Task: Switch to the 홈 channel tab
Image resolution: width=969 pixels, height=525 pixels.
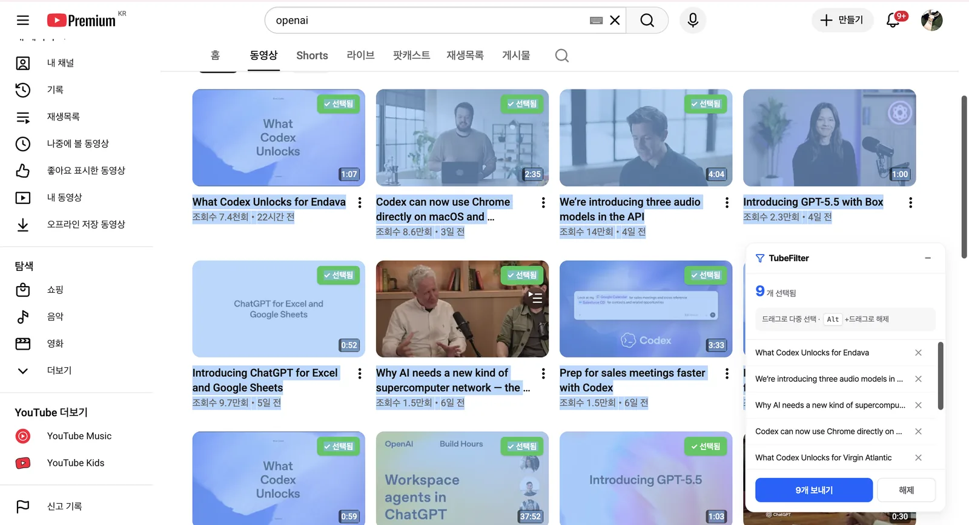Action: point(215,55)
